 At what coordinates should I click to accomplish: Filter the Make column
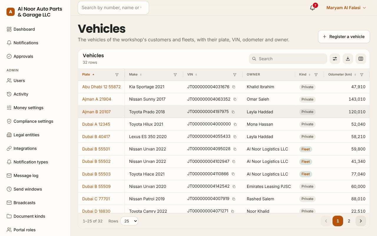[175, 75]
